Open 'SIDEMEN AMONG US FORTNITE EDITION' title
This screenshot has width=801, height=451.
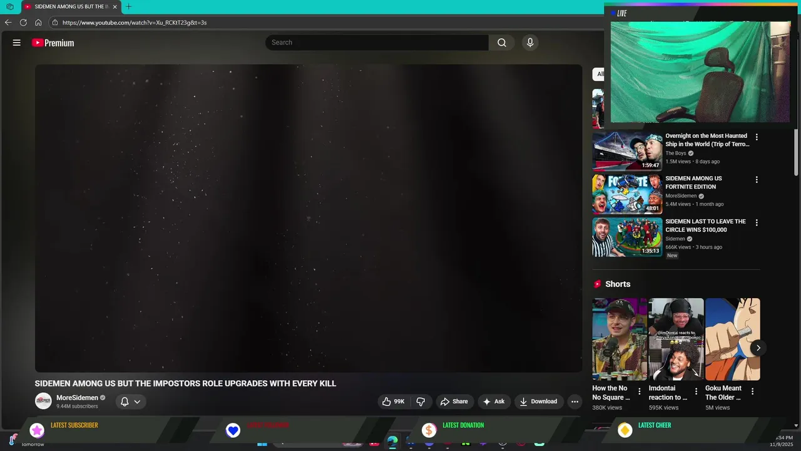point(693,182)
